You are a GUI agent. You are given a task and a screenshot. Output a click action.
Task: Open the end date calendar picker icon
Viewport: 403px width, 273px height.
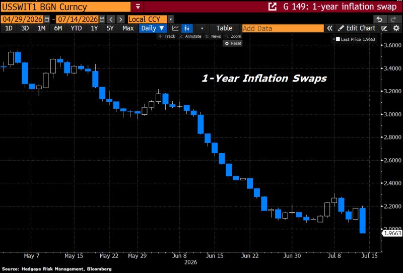coord(102,19)
